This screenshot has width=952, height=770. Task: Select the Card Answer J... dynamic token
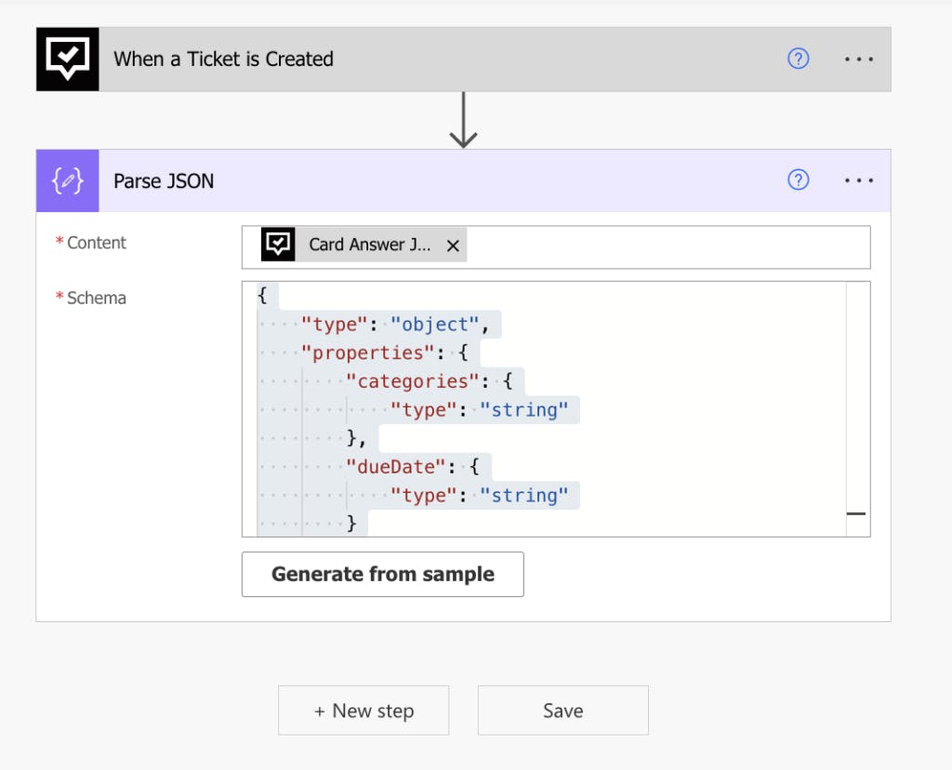point(369,246)
